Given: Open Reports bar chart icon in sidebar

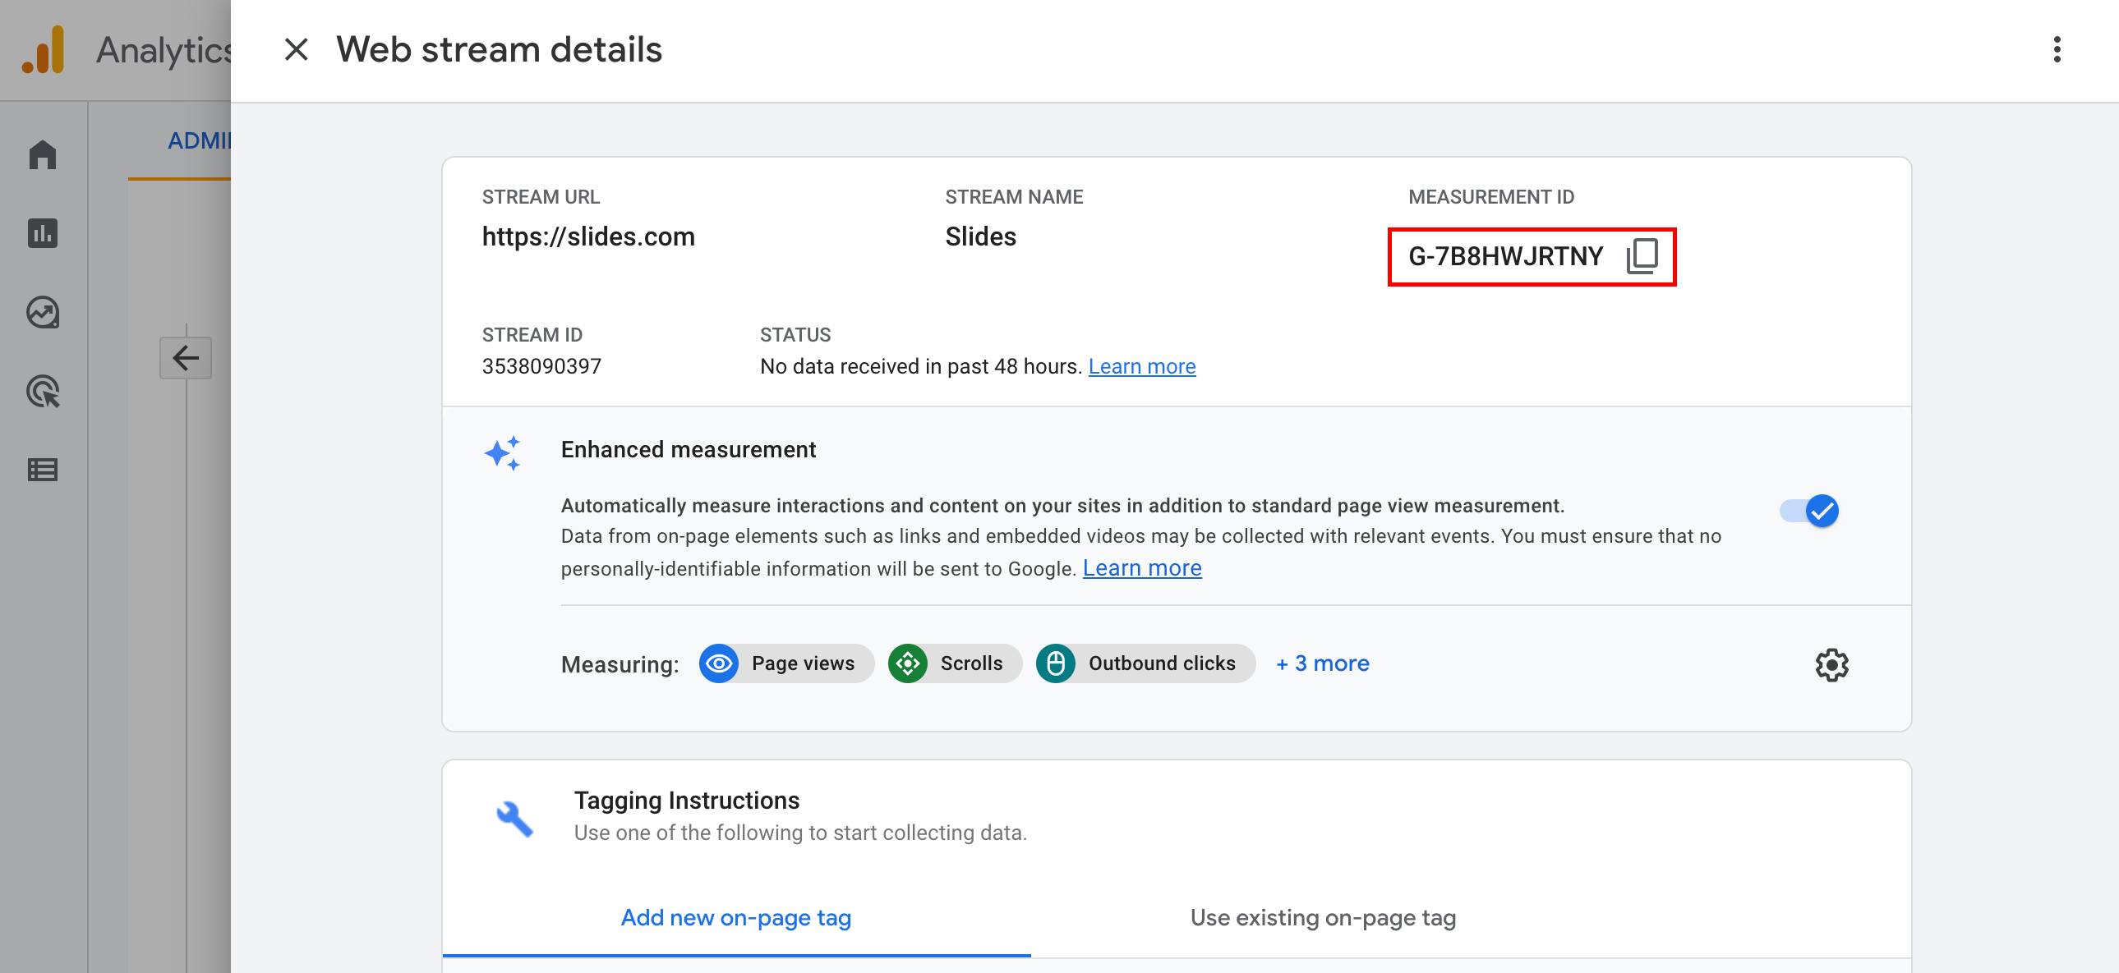Looking at the screenshot, I should (43, 233).
